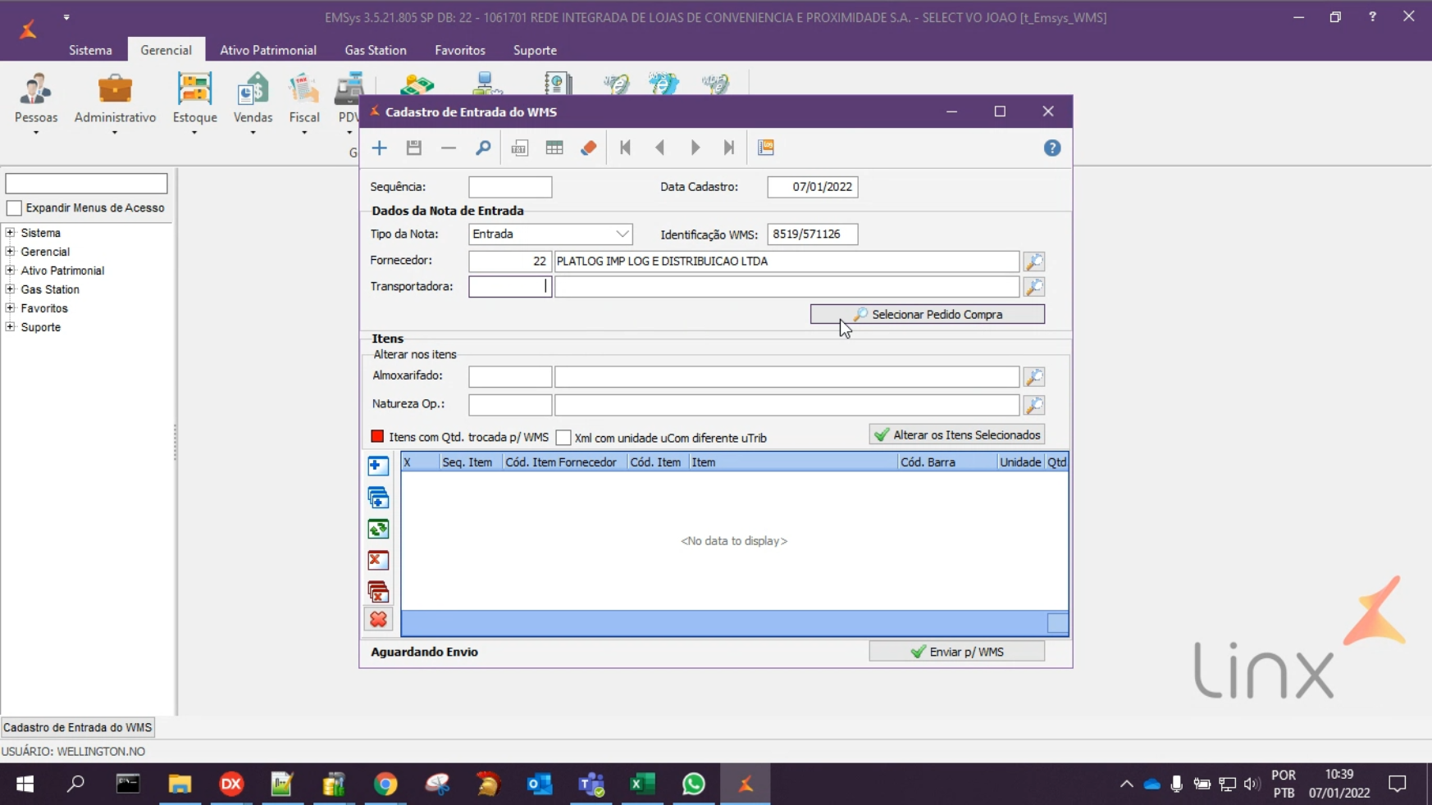This screenshot has width=1432, height=805.
Task: Click the search magnifier in dialog toolbar
Action: coord(483,148)
